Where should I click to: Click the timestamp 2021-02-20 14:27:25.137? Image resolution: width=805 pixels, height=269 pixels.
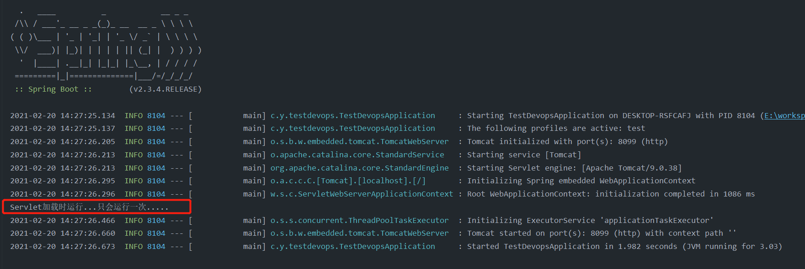coord(63,129)
